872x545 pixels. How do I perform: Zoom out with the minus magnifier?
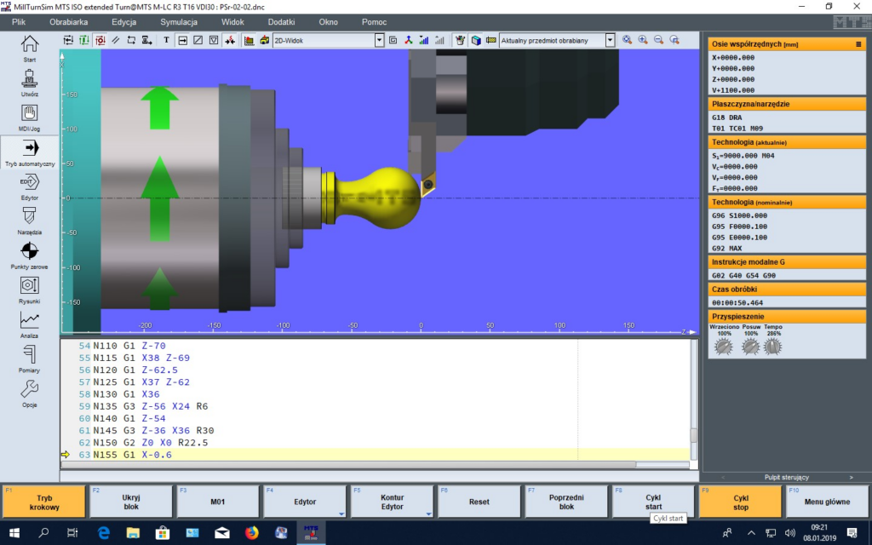[x=658, y=40]
